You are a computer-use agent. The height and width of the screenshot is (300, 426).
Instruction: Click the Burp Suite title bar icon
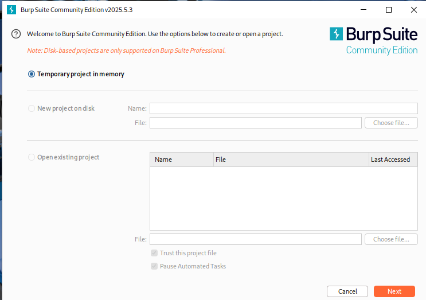click(x=11, y=10)
